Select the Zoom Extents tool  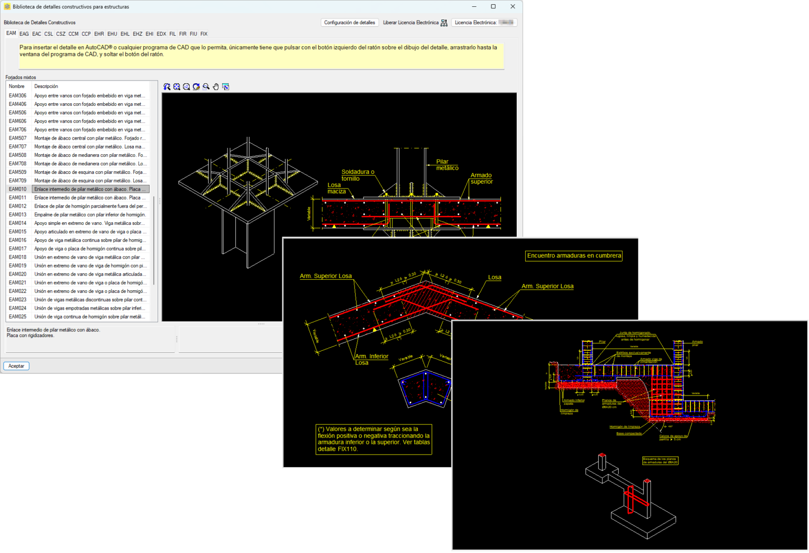click(x=176, y=86)
